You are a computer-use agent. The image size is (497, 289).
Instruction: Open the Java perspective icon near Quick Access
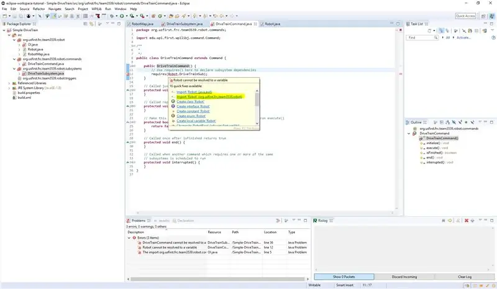[492, 16]
